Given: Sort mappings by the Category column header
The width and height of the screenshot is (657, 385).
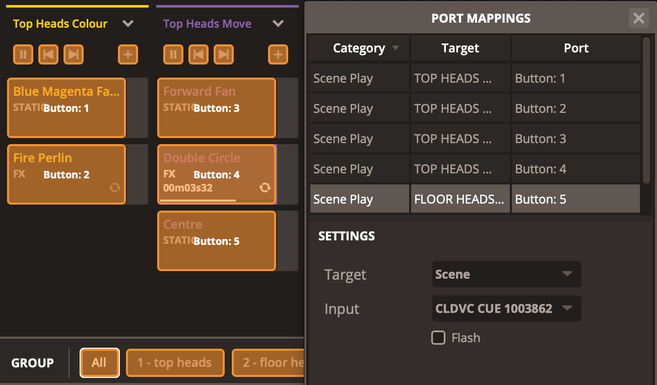Looking at the screenshot, I should (x=359, y=48).
